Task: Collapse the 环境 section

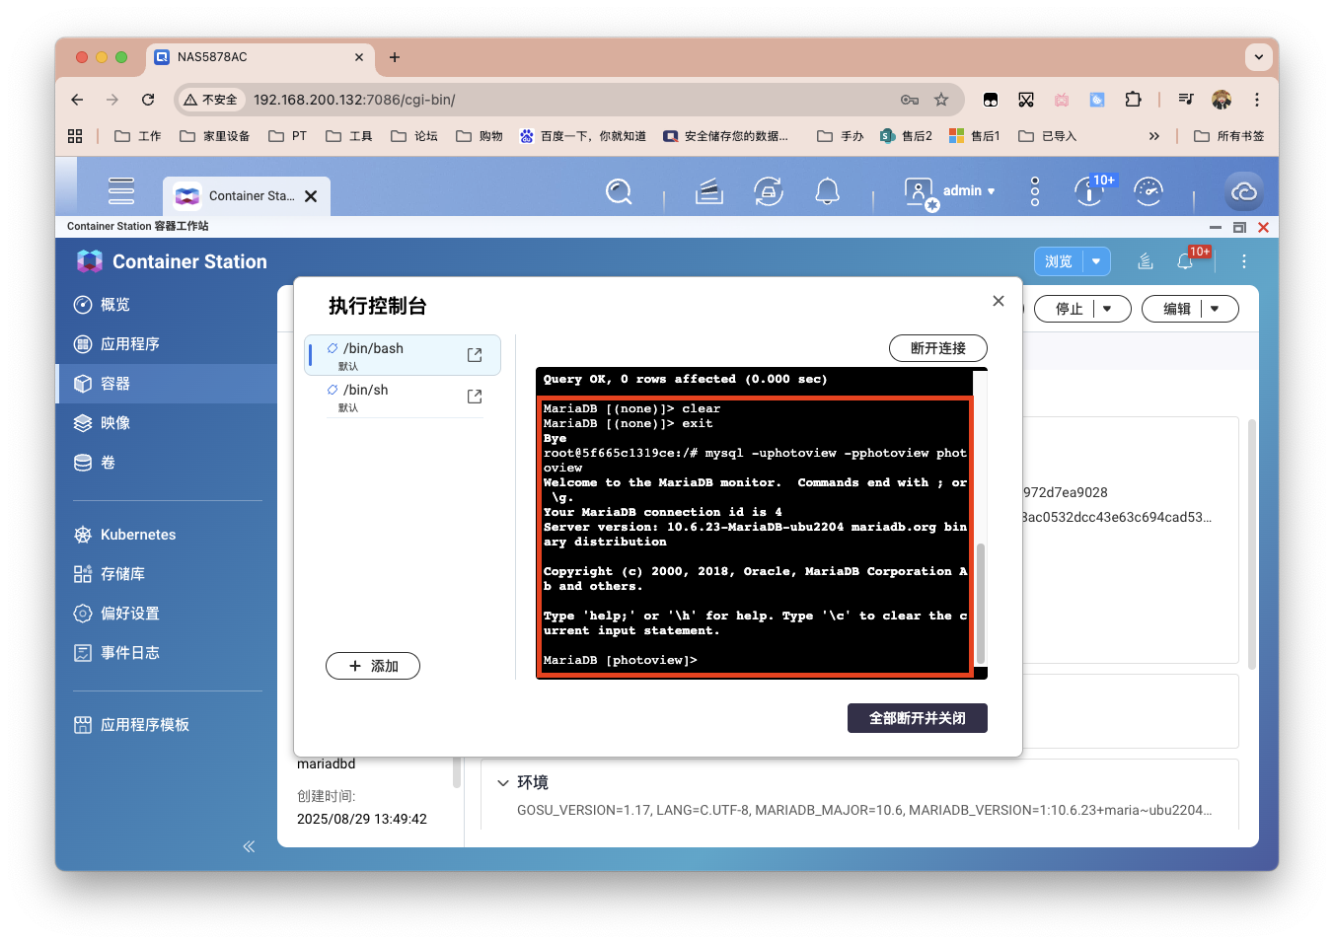Action: tap(503, 782)
